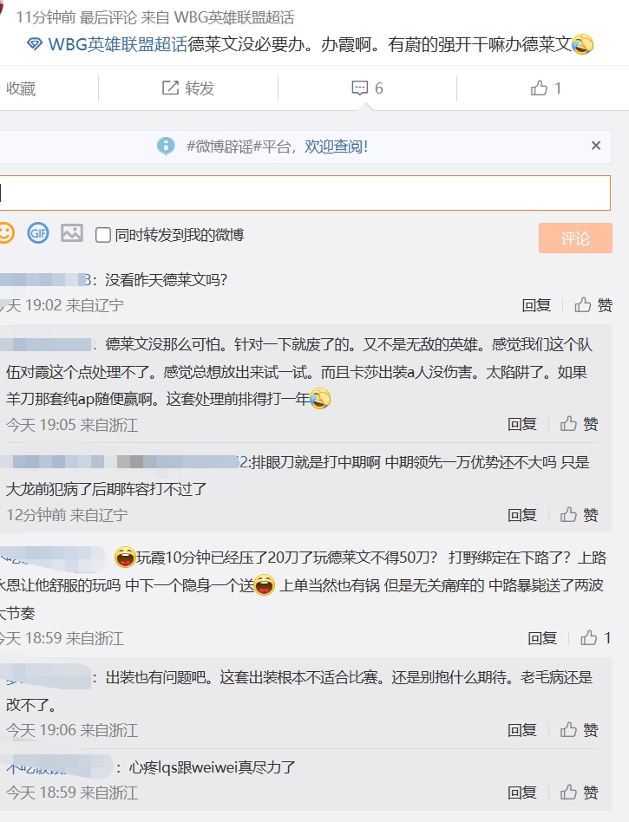Click the diamond super-topic icon before WBG
The height and width of the screenshot is (822, 629).
[35, 44]
